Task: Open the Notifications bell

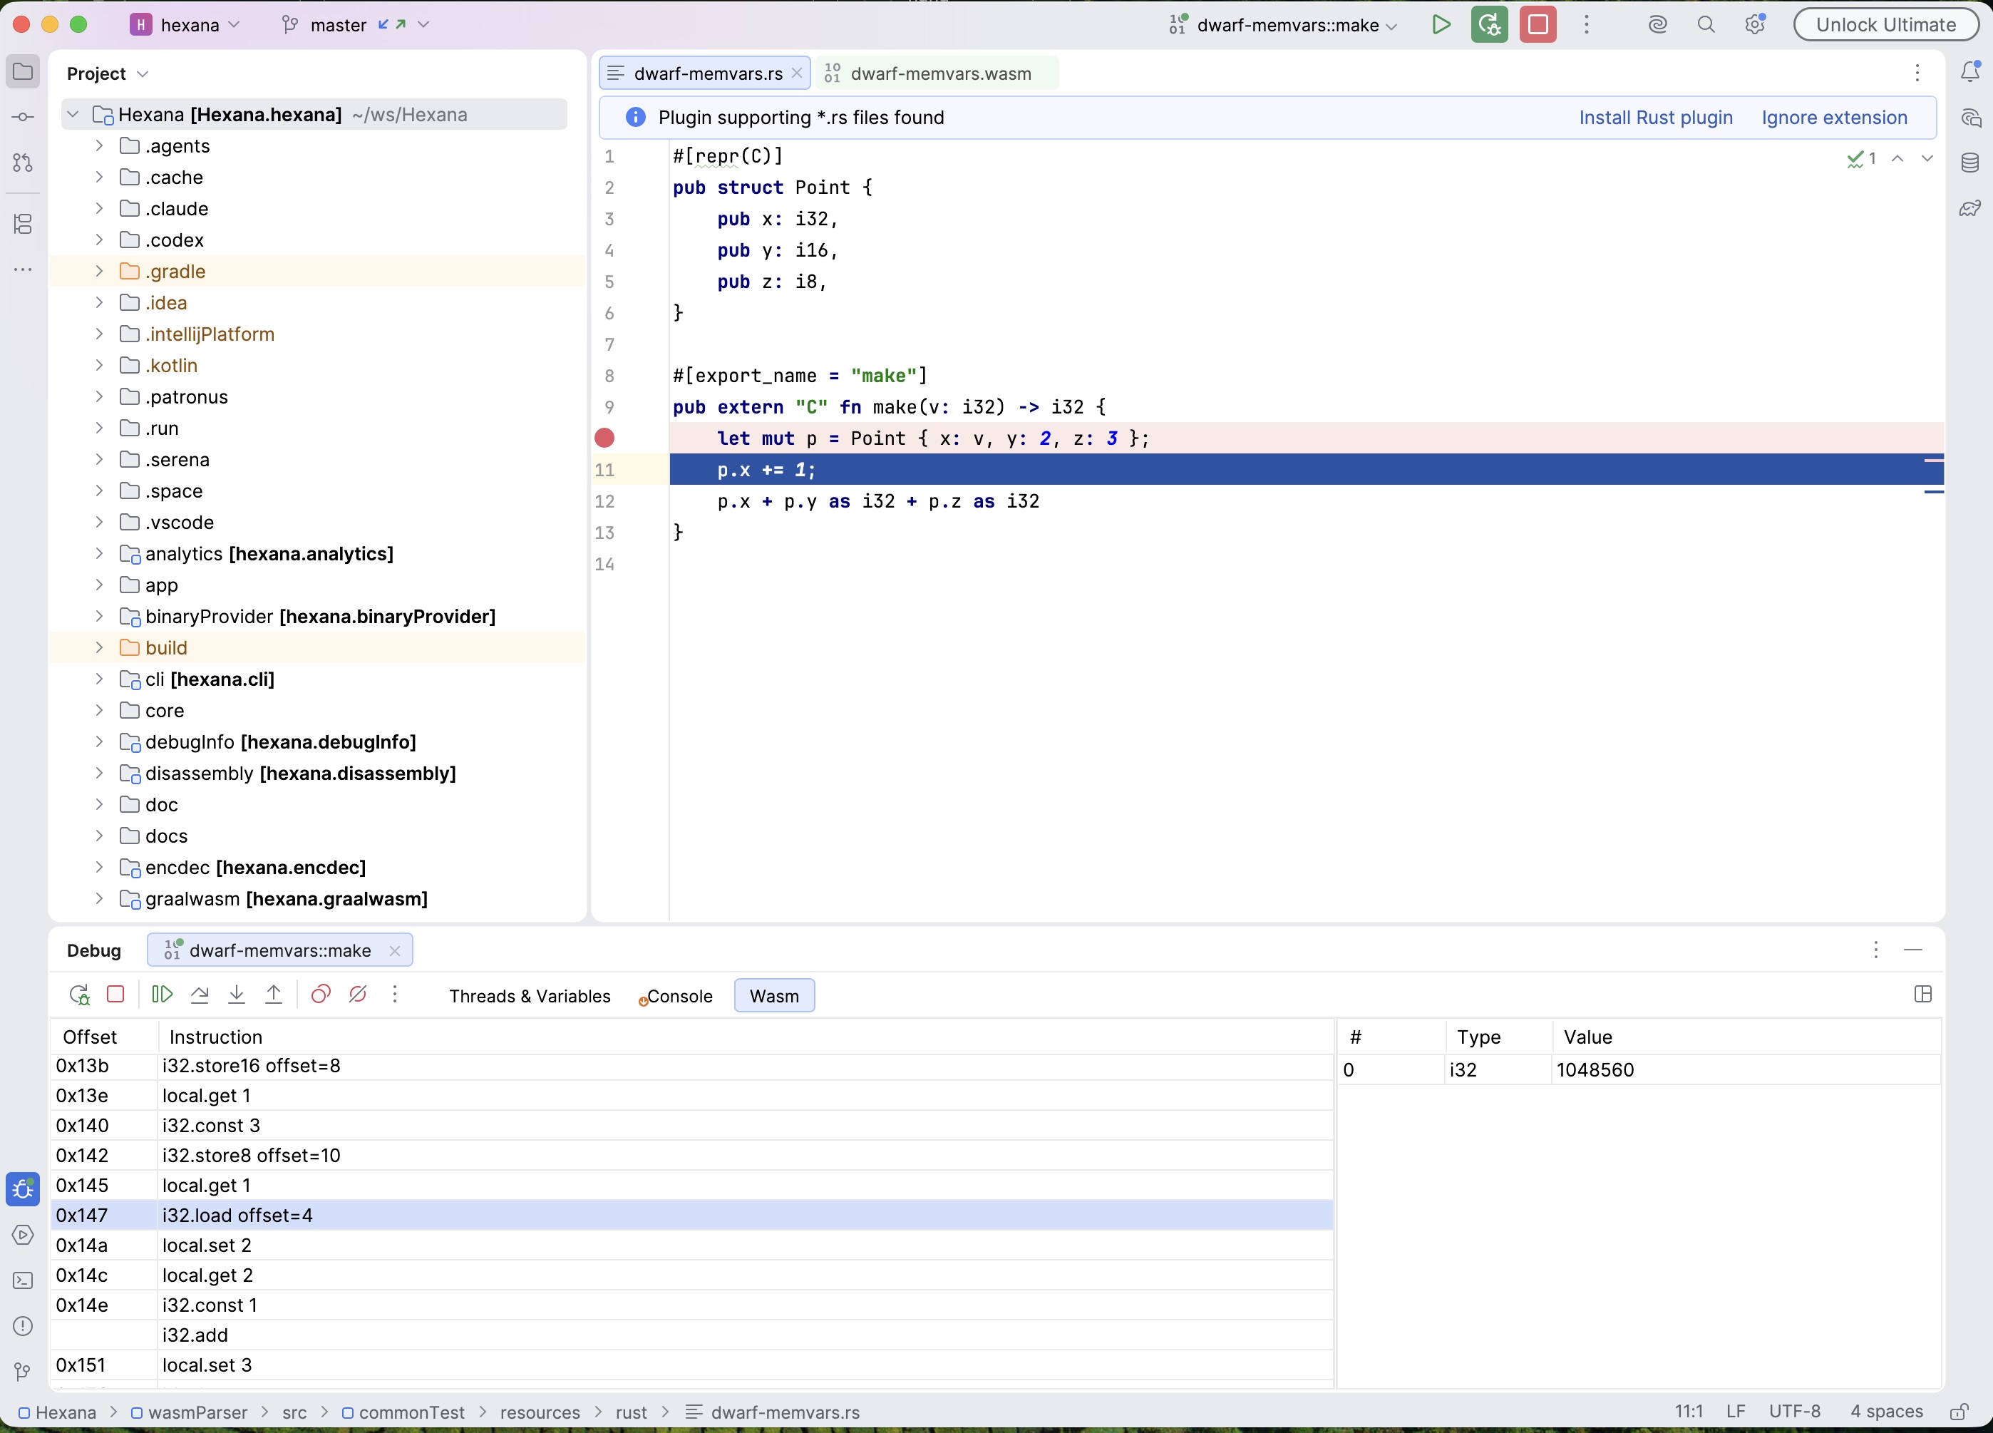Action: [x=1970, y=71]
